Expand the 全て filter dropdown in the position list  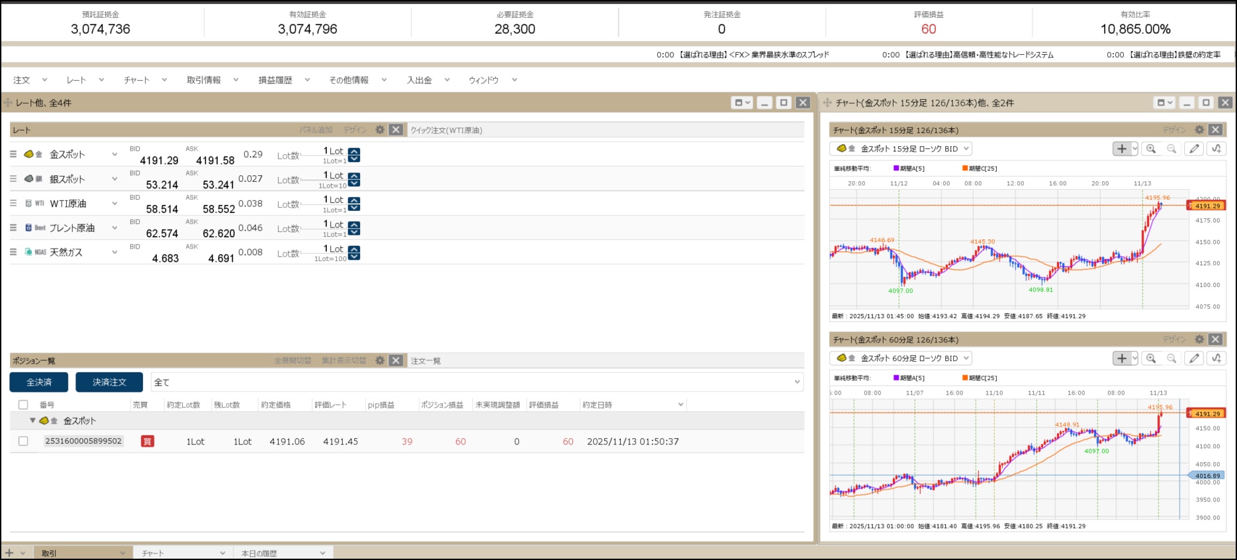(x=797, y=382)
